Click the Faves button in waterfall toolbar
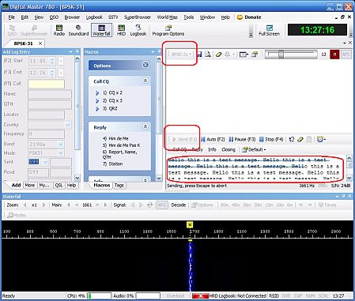Image resolution: width=355 pixels, height=301 pixels. 327,205
